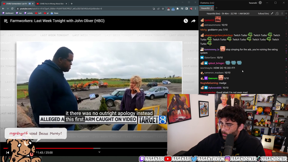Open the Chrome extensions puzzle icon
Image resolution: width=288 pixels, height=162 pixels.
pyautogui.click(x=177, y=9)
